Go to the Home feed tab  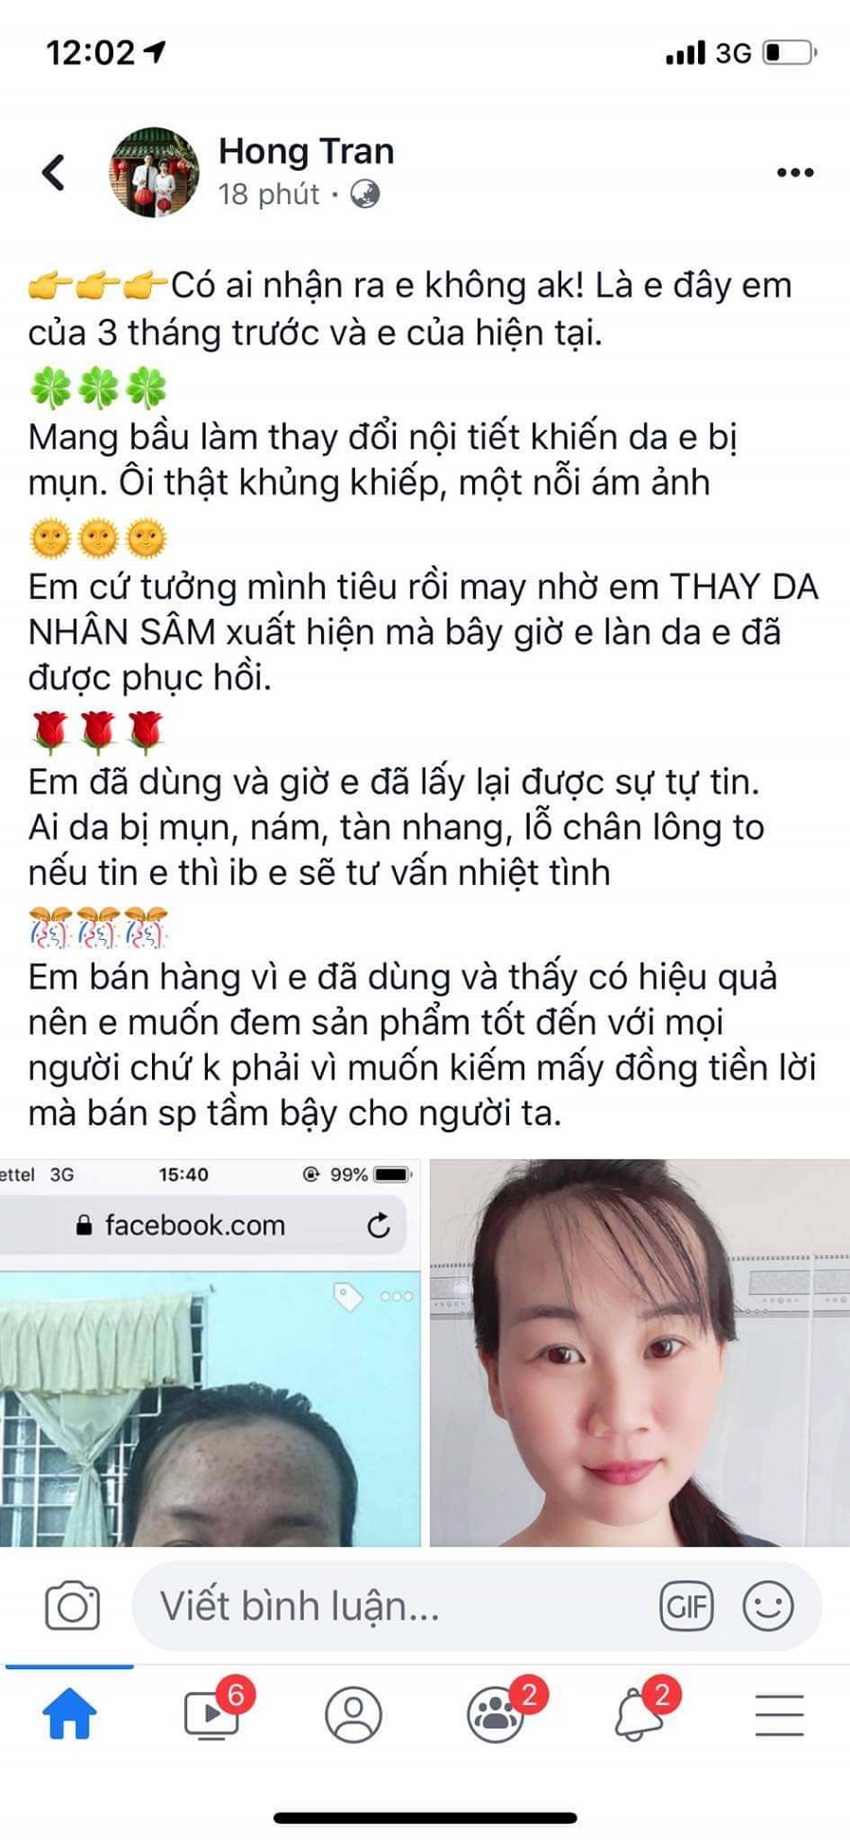point(70,1714)
